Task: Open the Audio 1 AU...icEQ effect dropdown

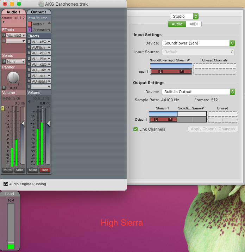Action: click(16, 35)
